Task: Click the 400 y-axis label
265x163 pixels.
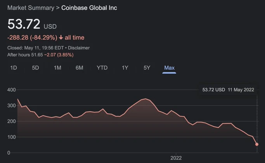Action: tap(11, 90)
